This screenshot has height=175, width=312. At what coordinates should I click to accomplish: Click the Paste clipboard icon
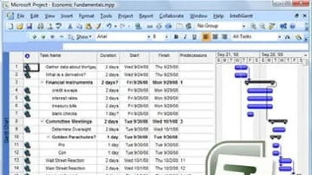(89, 26)
